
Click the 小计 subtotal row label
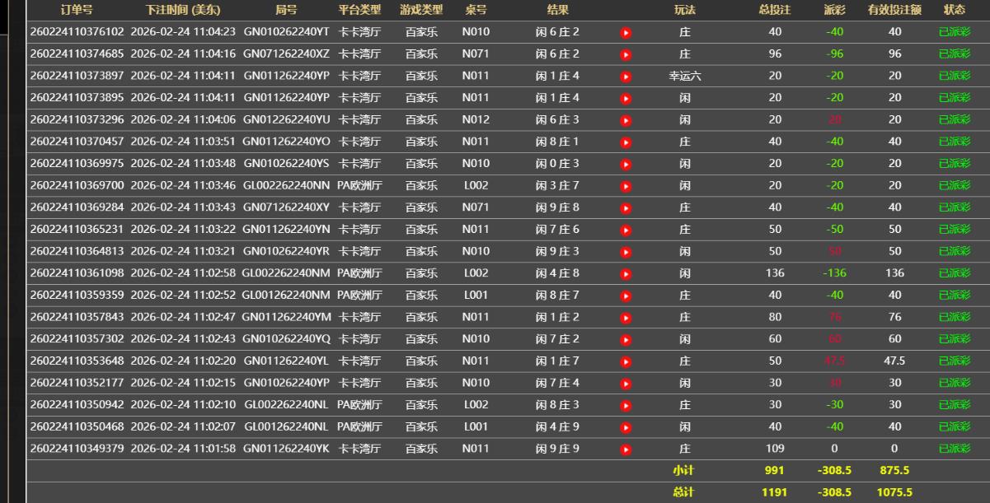coord(684,471)
